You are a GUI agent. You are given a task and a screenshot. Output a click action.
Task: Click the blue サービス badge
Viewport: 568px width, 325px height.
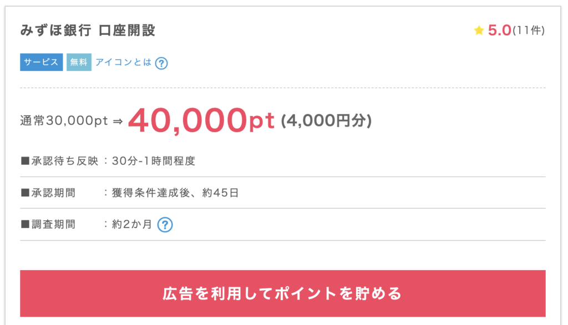[x=42, y=62]
